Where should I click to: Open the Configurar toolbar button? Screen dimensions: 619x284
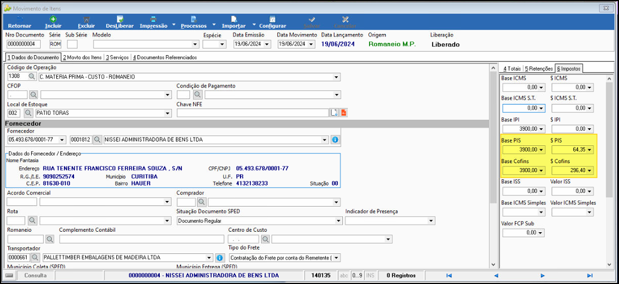point(272,22)
